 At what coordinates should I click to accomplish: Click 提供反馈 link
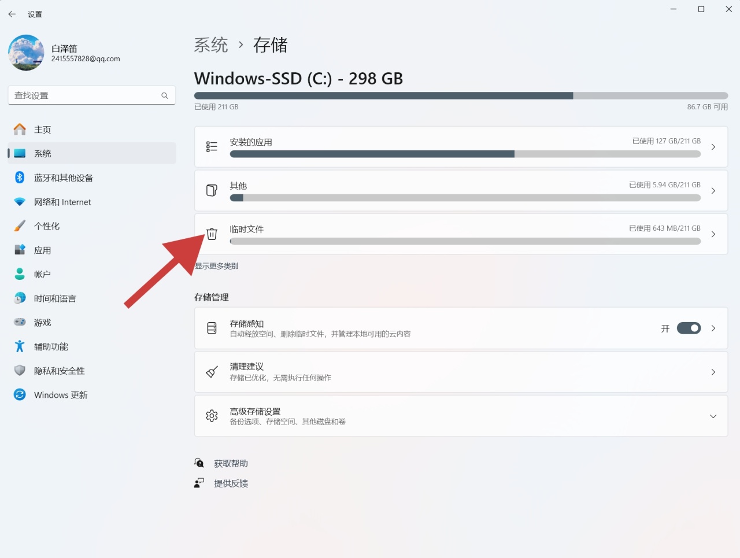[x=231, y=483]
